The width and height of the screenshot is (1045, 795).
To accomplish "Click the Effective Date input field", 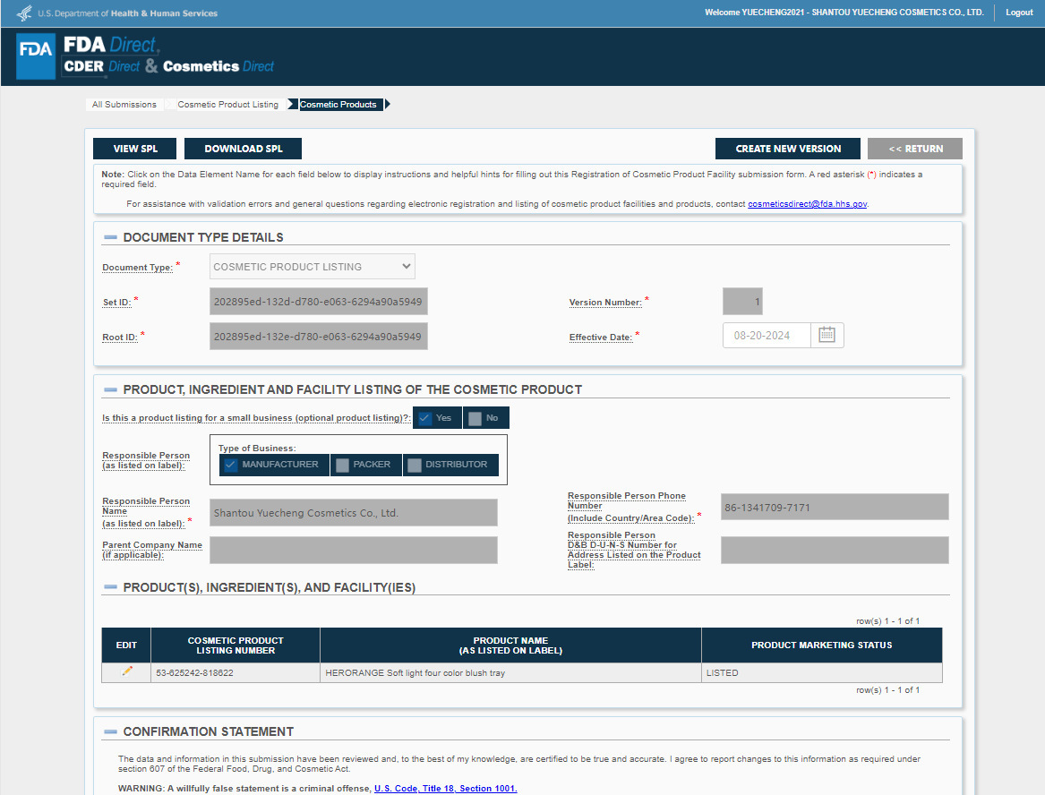I will click(767, 335).
